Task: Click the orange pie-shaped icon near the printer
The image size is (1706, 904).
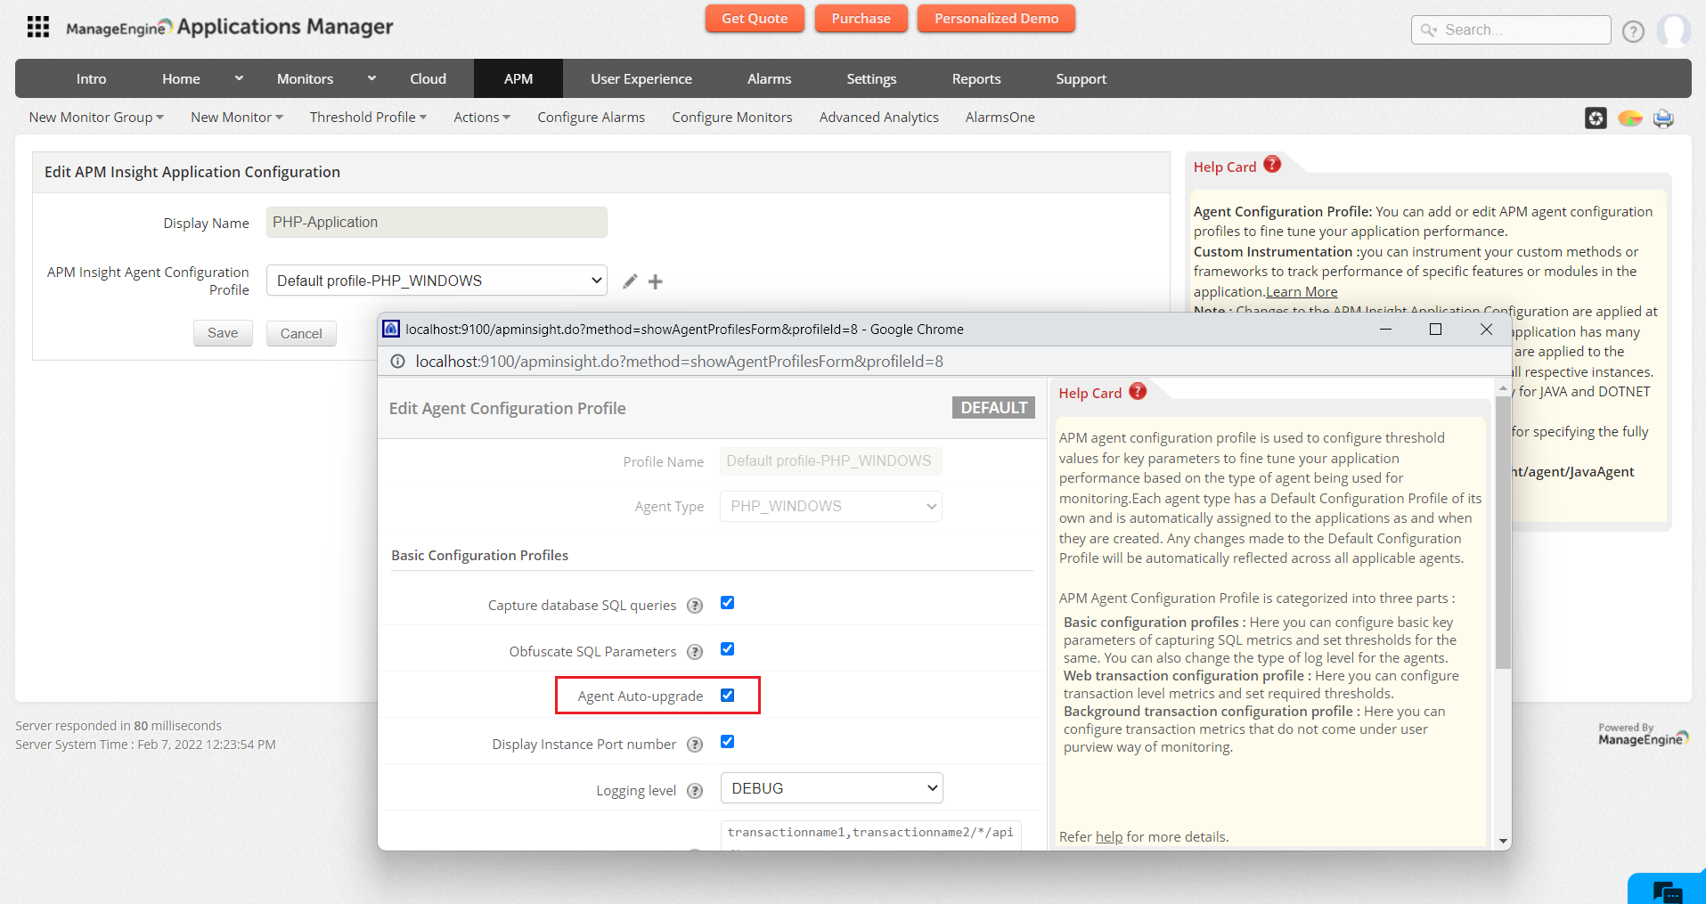Action: (x=1630, y=118)
